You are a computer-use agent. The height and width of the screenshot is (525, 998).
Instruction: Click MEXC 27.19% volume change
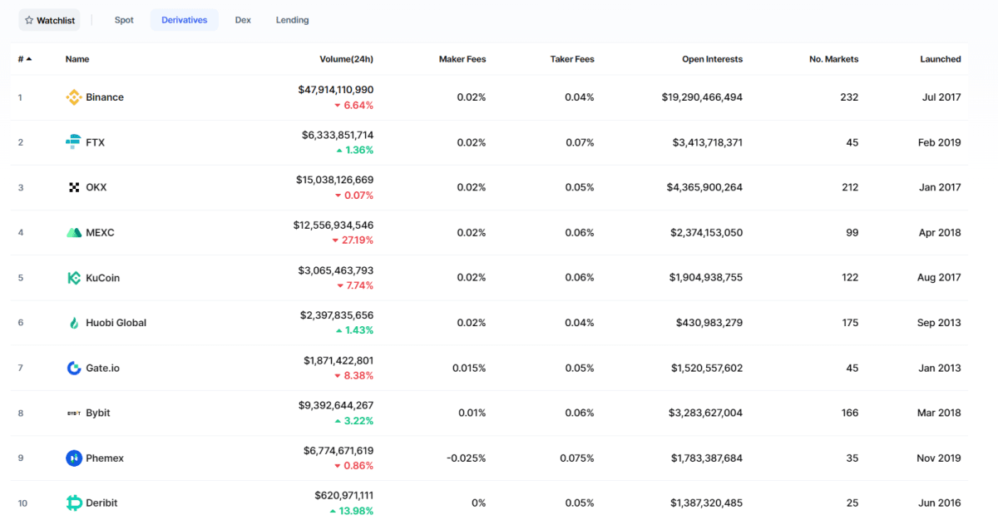tap(353, 240)
